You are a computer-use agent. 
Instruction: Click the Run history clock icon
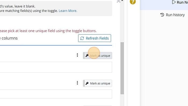click(162, 15)
